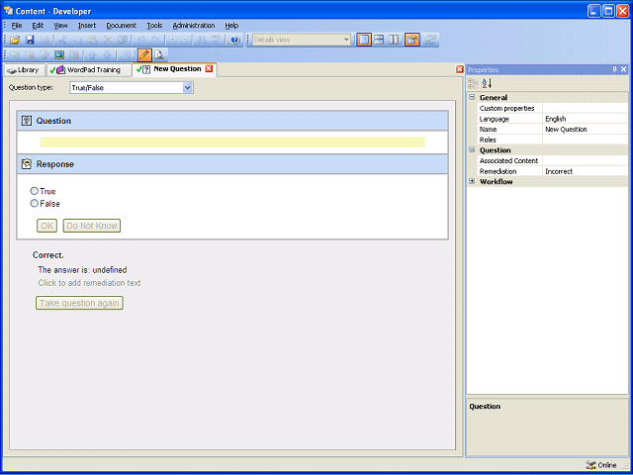Click the categorized view icon in Properties
This screenshot has height=475, width=633.
tap(473, 83)
